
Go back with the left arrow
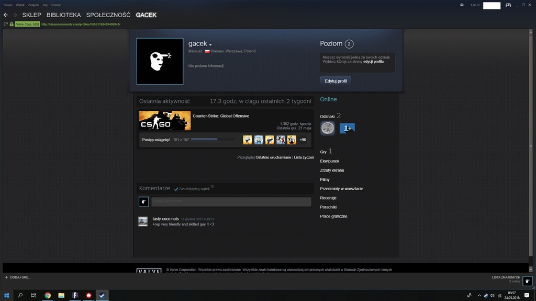[x=6, y=15]
